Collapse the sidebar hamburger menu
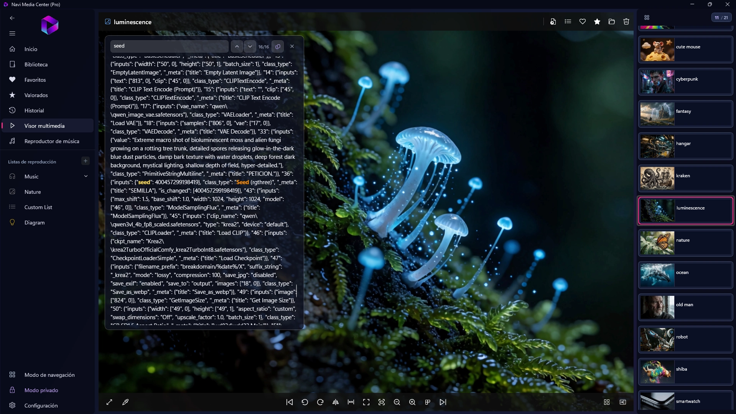This screenshot has width=736, height=414. pos(12,33)
